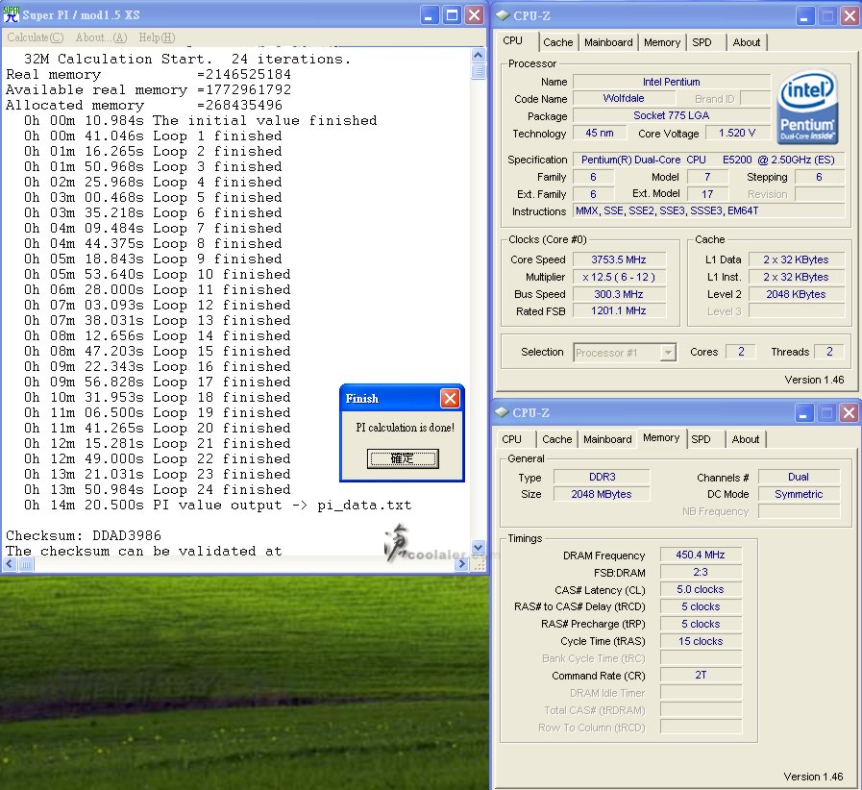Switch to Cache tab in lower CPU-Z window
Viewport: 862px width, 790px height.
(557, 439)
